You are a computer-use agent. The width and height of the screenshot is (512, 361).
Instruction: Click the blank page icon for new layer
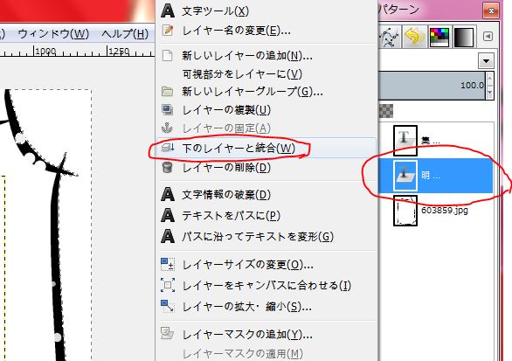[168, 56]
